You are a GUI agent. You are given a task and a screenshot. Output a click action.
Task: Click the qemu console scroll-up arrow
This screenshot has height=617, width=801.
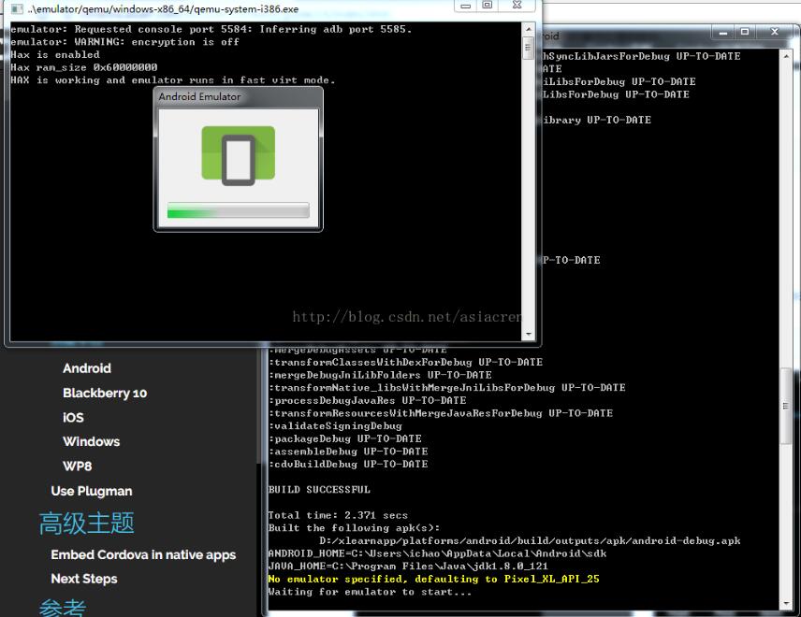[x=528, y=30]
